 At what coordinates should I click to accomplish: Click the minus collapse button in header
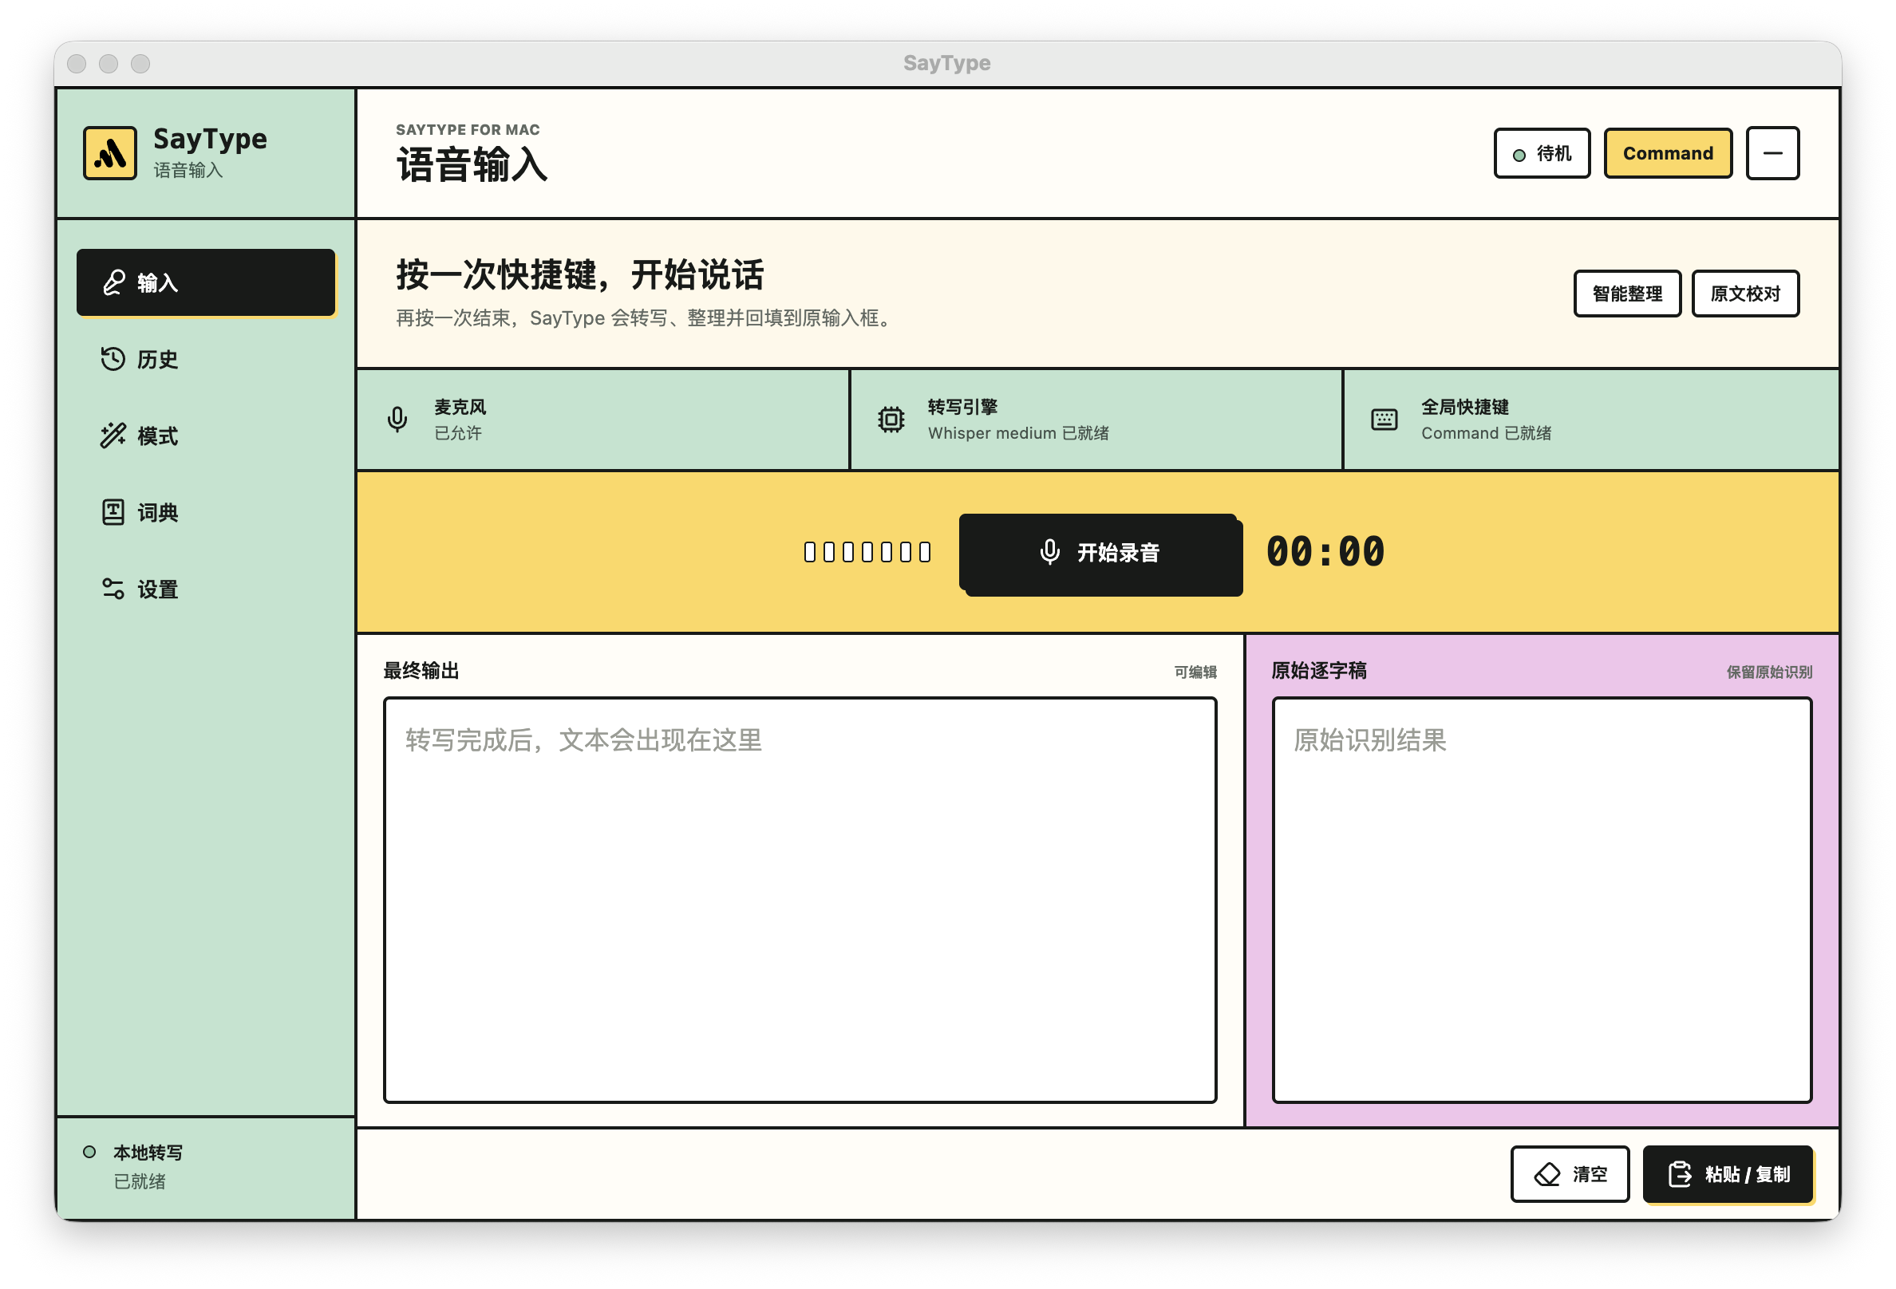tap(1772, 153)
